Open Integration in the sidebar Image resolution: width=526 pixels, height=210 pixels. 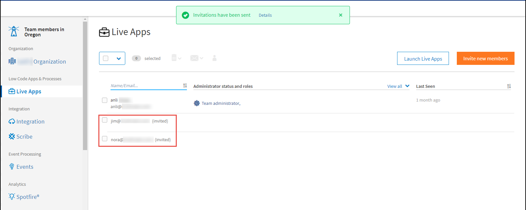click(x=30, y=122)
